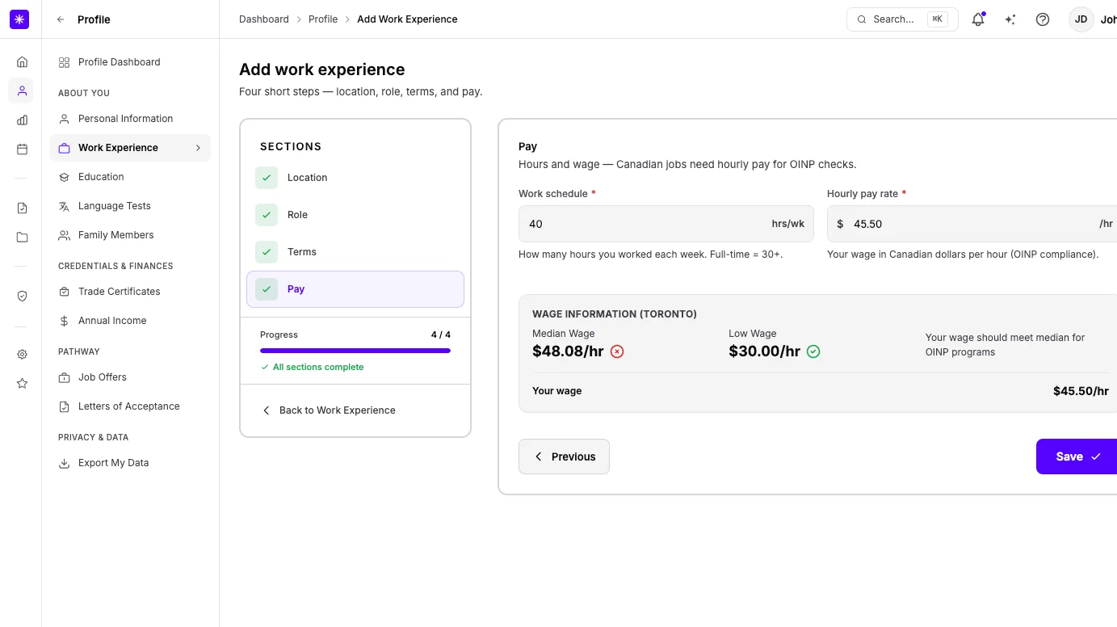Click the JD user avatar
Viewport: 1117px width, 627px height.
point(1081,19)
